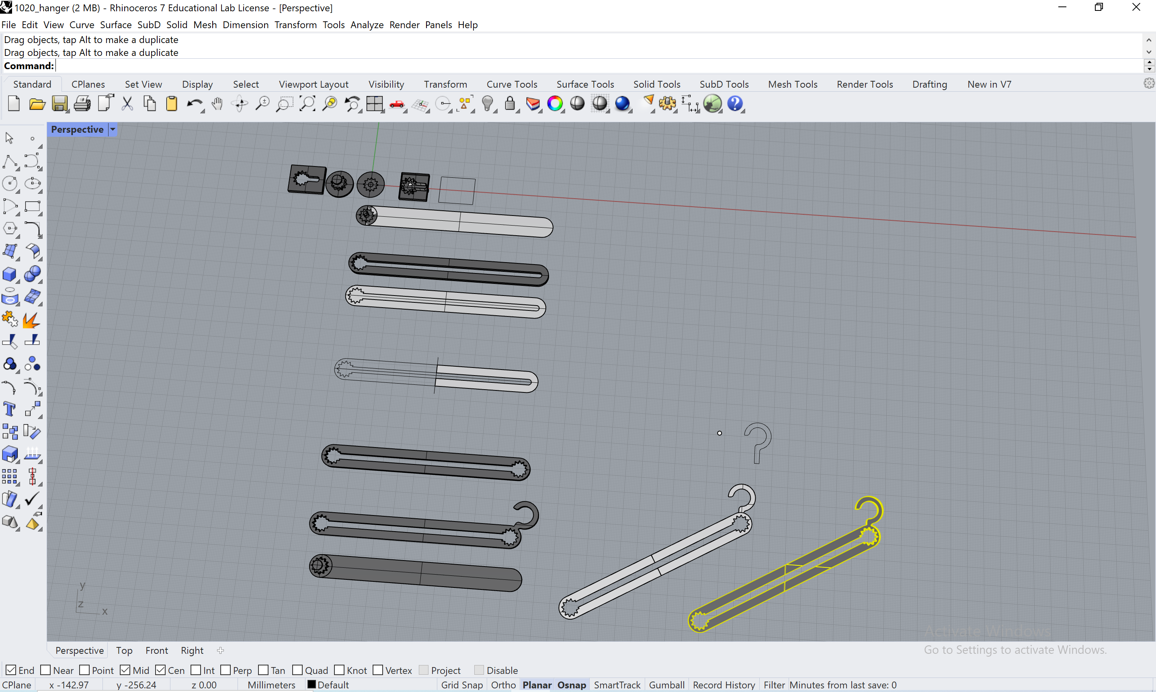Click the Command input field
Screen dimensions: 1156x692
pyautogui.click(x=599, y=66)
